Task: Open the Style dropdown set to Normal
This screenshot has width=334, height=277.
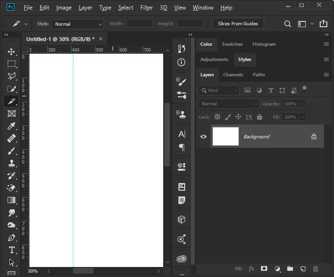Action: (77, 24)
